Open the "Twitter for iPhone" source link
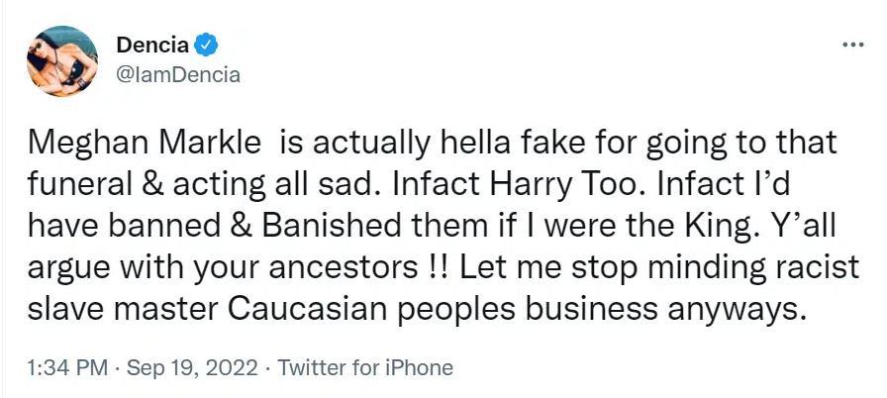This screenshot has height=398, width=887. [x=365, y=368]
